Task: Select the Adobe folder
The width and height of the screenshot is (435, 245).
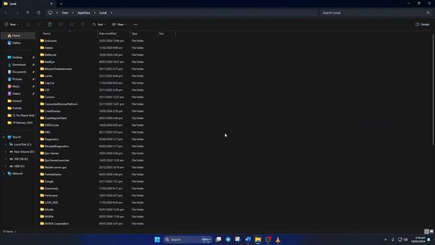Action: click(49, 48)
